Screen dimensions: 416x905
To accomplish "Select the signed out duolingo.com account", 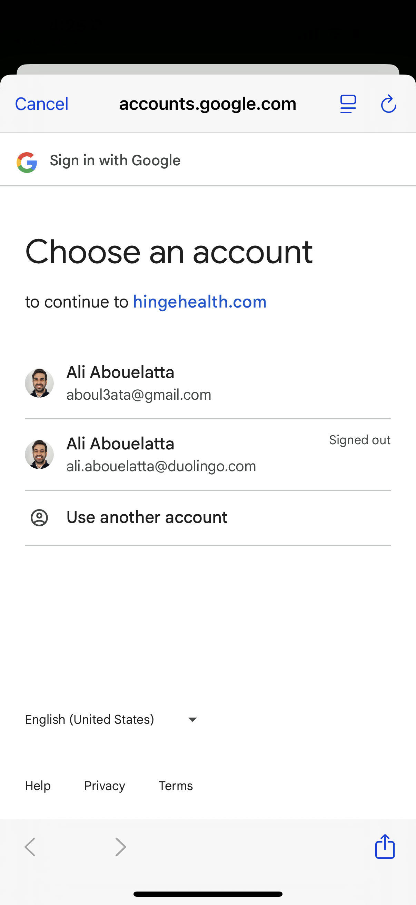I will [158, 454].
